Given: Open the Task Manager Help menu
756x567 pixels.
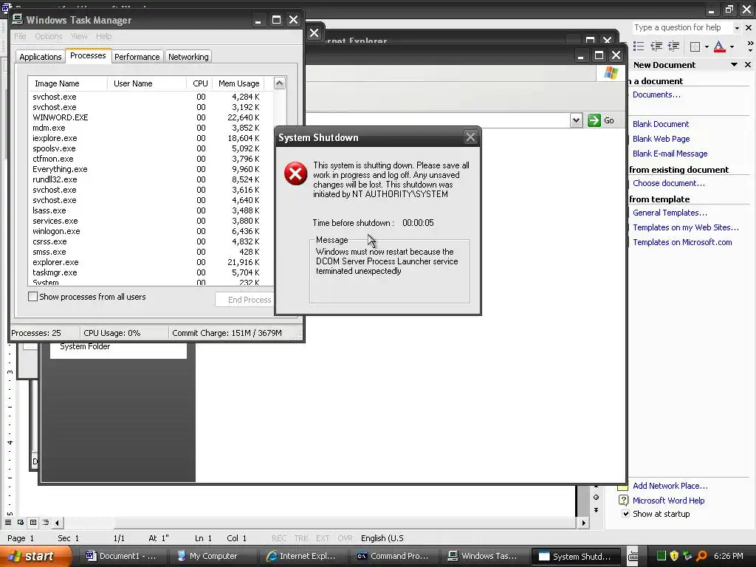Looking at the screenshot, I should (x=103, y=36).
